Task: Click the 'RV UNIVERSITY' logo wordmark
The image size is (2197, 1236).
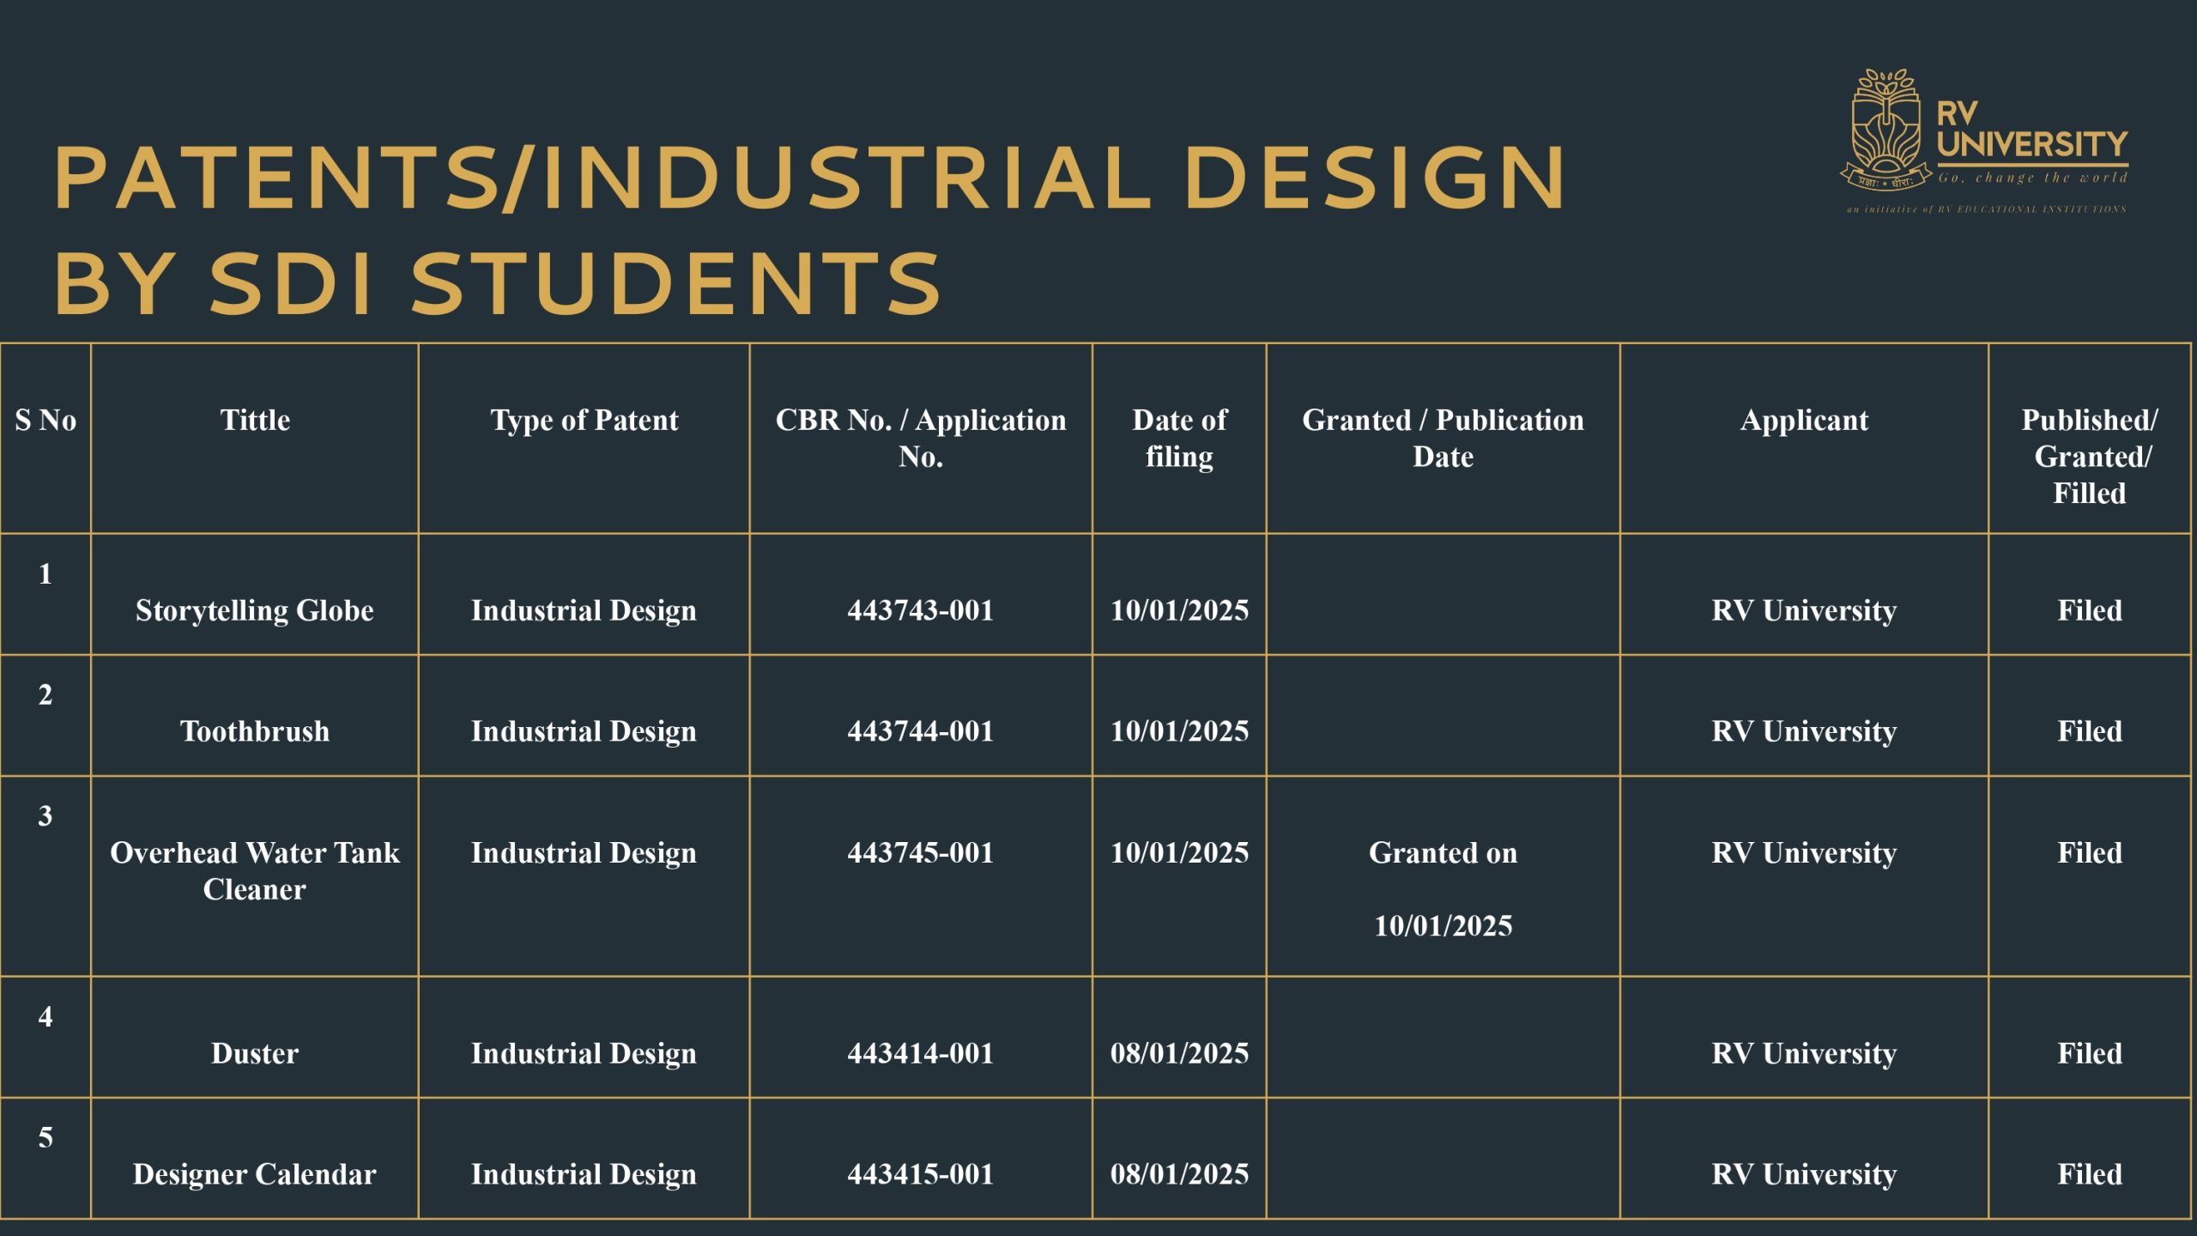Action: pos(2031,130)
